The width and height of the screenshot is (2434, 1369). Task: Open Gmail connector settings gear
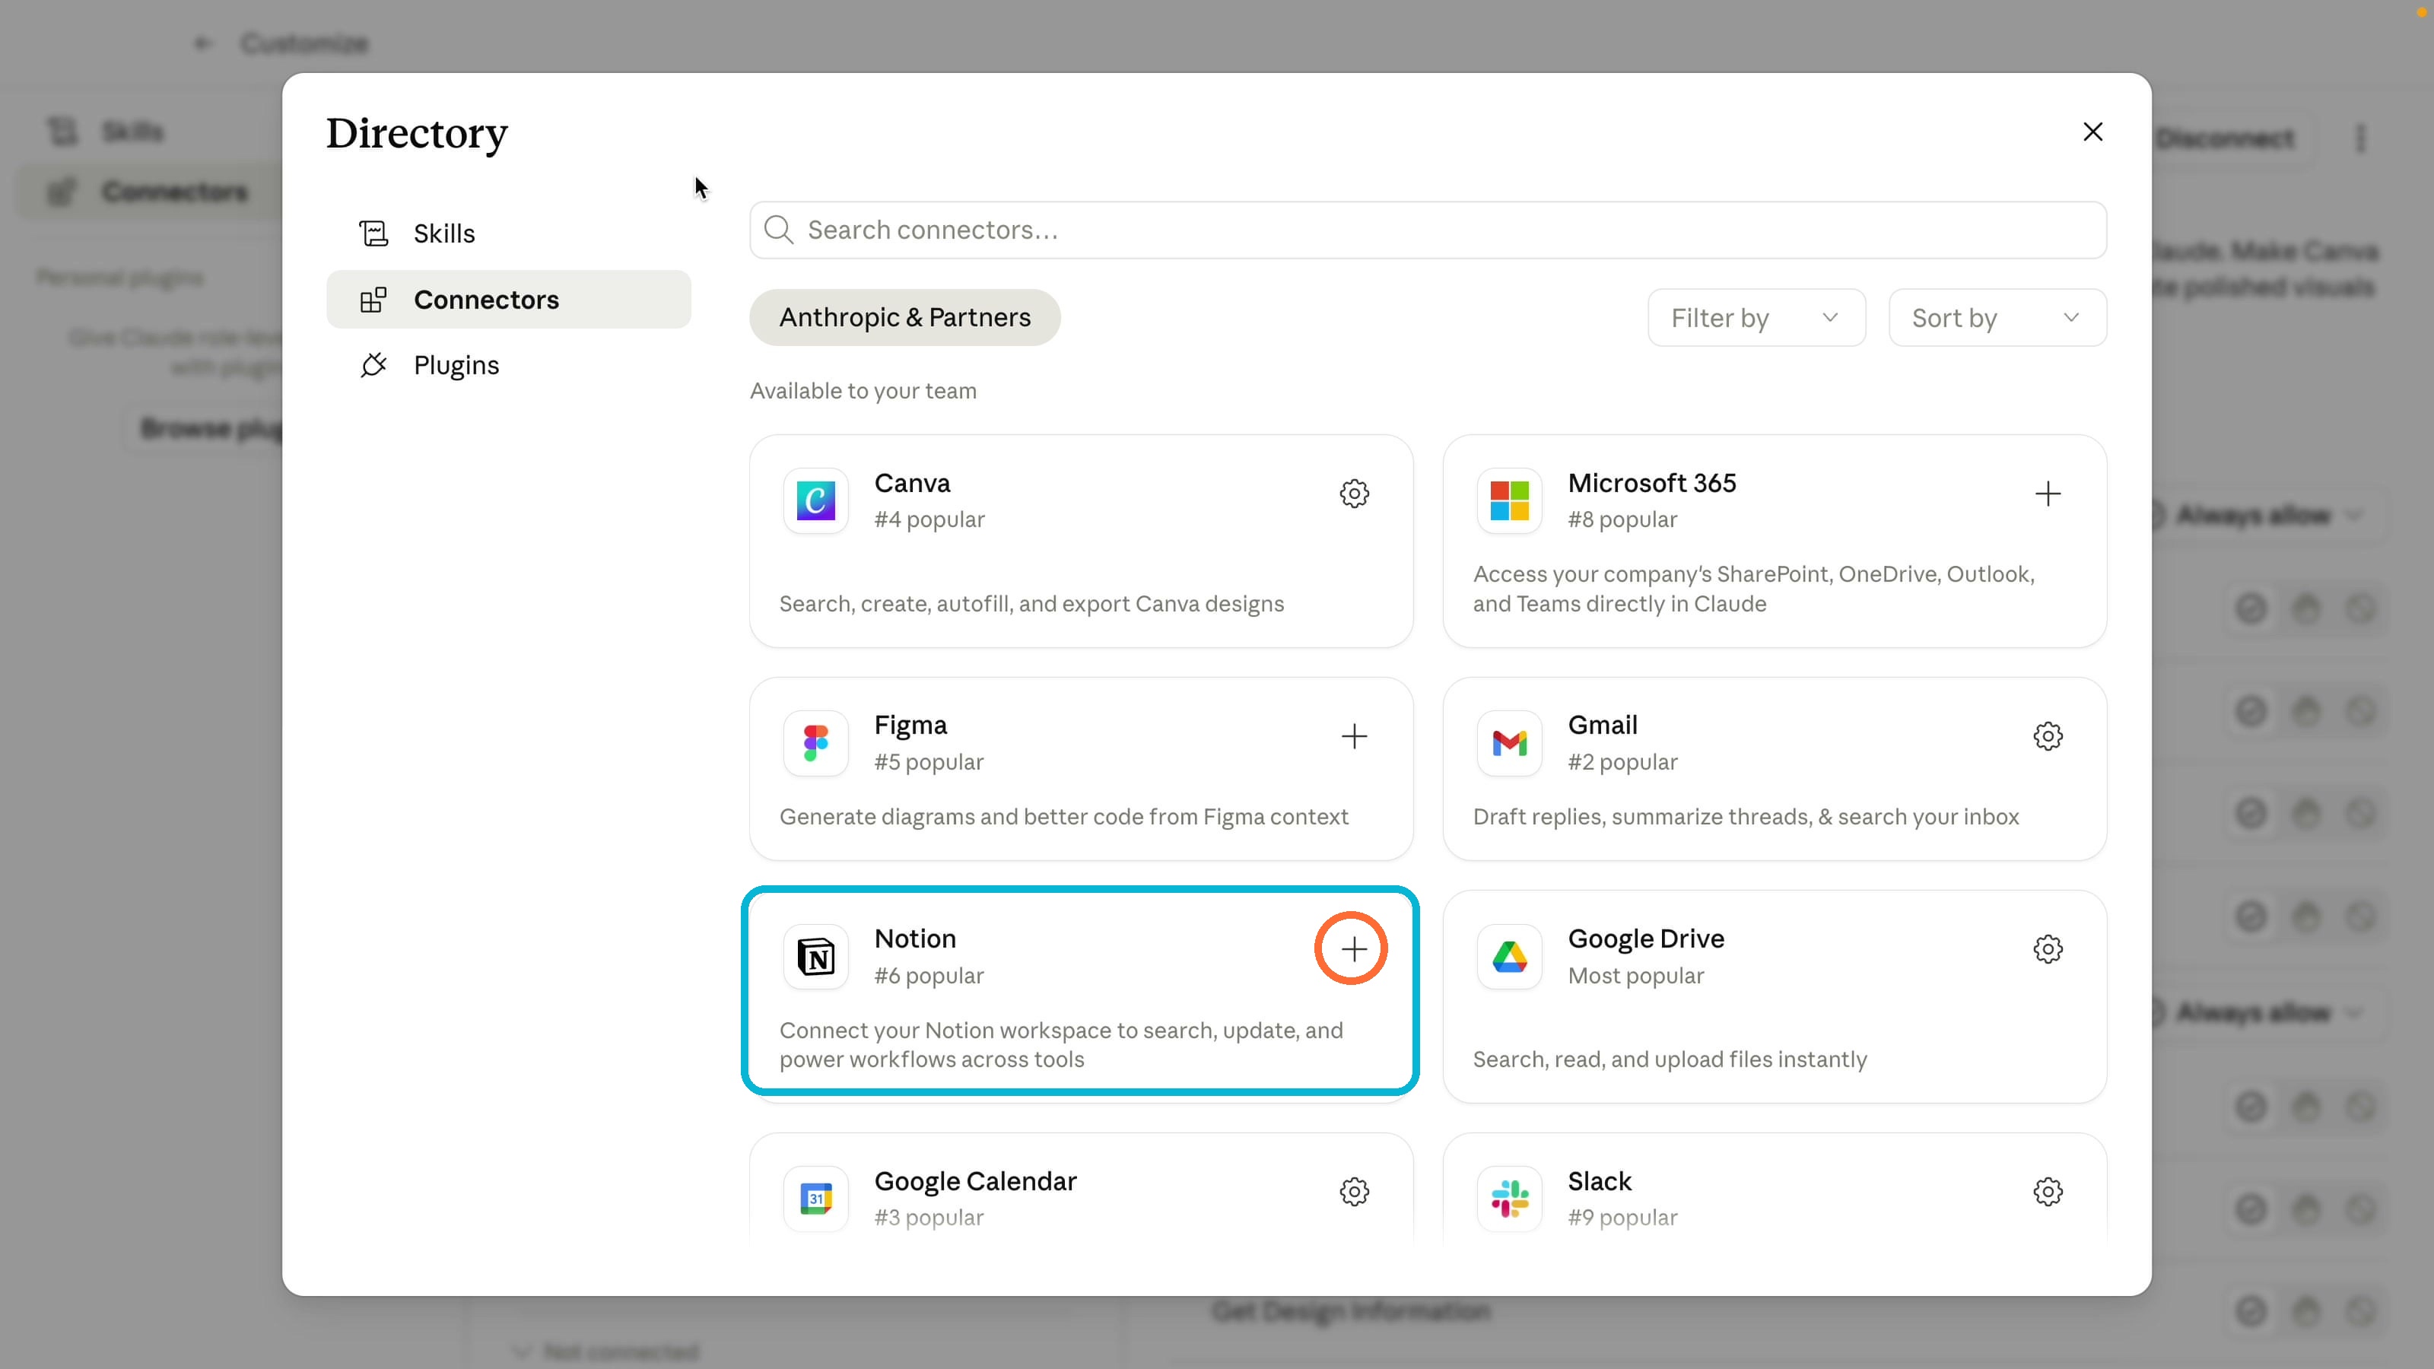pos(2048,736)
